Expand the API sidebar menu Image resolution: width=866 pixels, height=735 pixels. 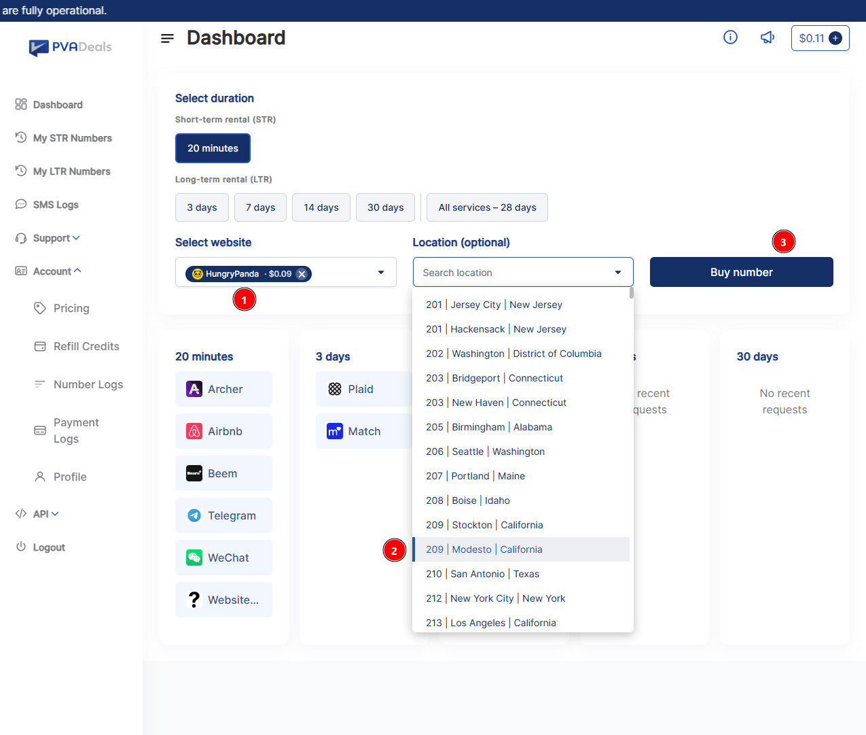pyautogui.click(x=37, y=514)
